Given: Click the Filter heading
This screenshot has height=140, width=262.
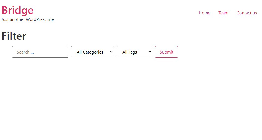Looking at the screenshot, I should click(x=14, y=36).
